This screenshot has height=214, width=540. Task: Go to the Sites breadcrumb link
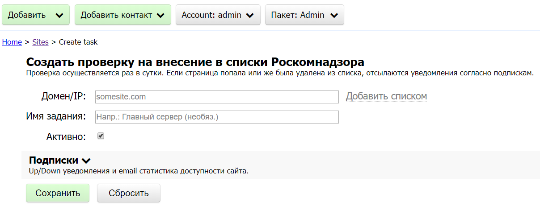pos(40,42)
